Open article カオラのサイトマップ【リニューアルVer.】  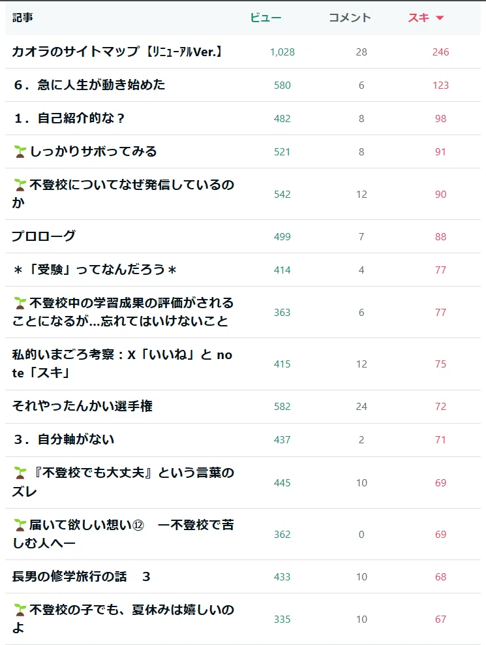[117, 52]
